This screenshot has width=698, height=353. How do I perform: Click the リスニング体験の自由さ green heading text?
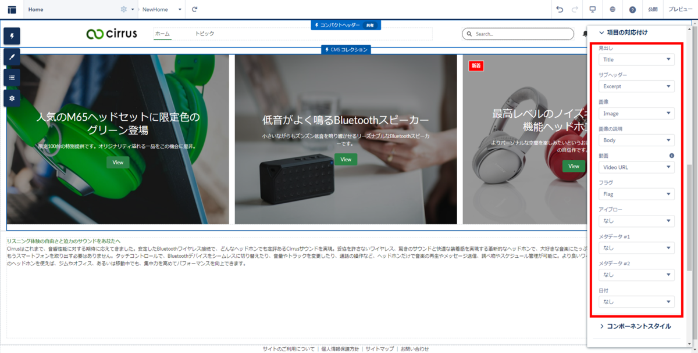tap(63, 240)
